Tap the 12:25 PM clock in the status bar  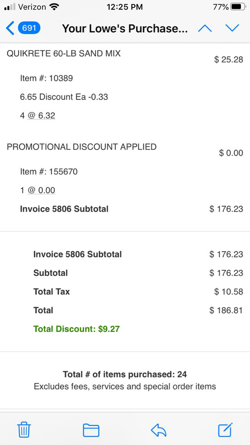point(124,7)
